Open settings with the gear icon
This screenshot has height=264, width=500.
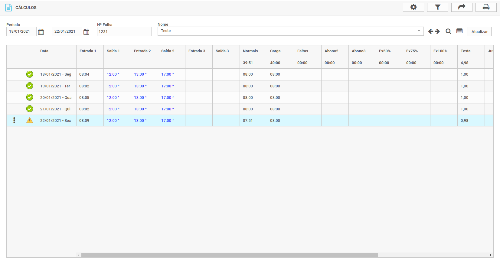pyautogui.click(x=413, y=7)
